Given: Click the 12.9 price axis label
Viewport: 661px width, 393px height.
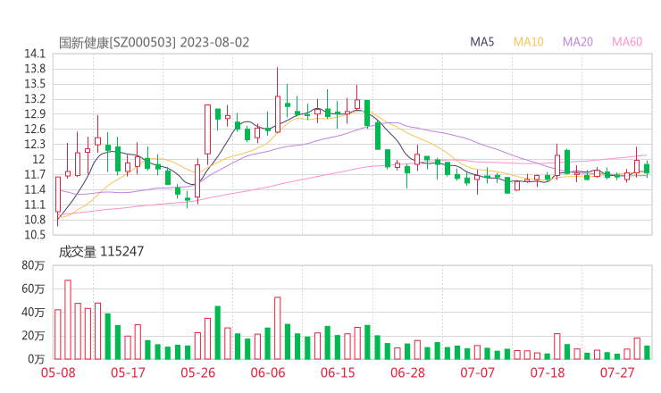Looking at the screenshot, I should tap(35, 114).
